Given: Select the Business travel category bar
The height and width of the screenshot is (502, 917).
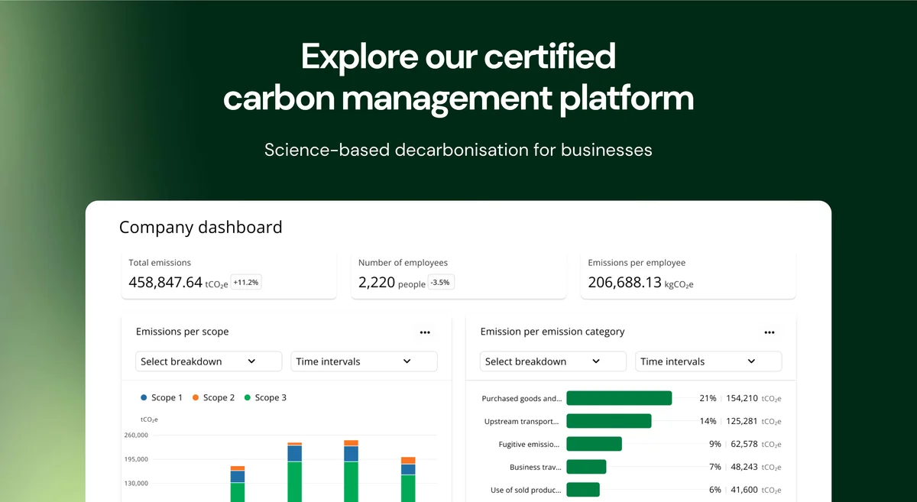Looking at the screenshot, I should pos(586,467).
